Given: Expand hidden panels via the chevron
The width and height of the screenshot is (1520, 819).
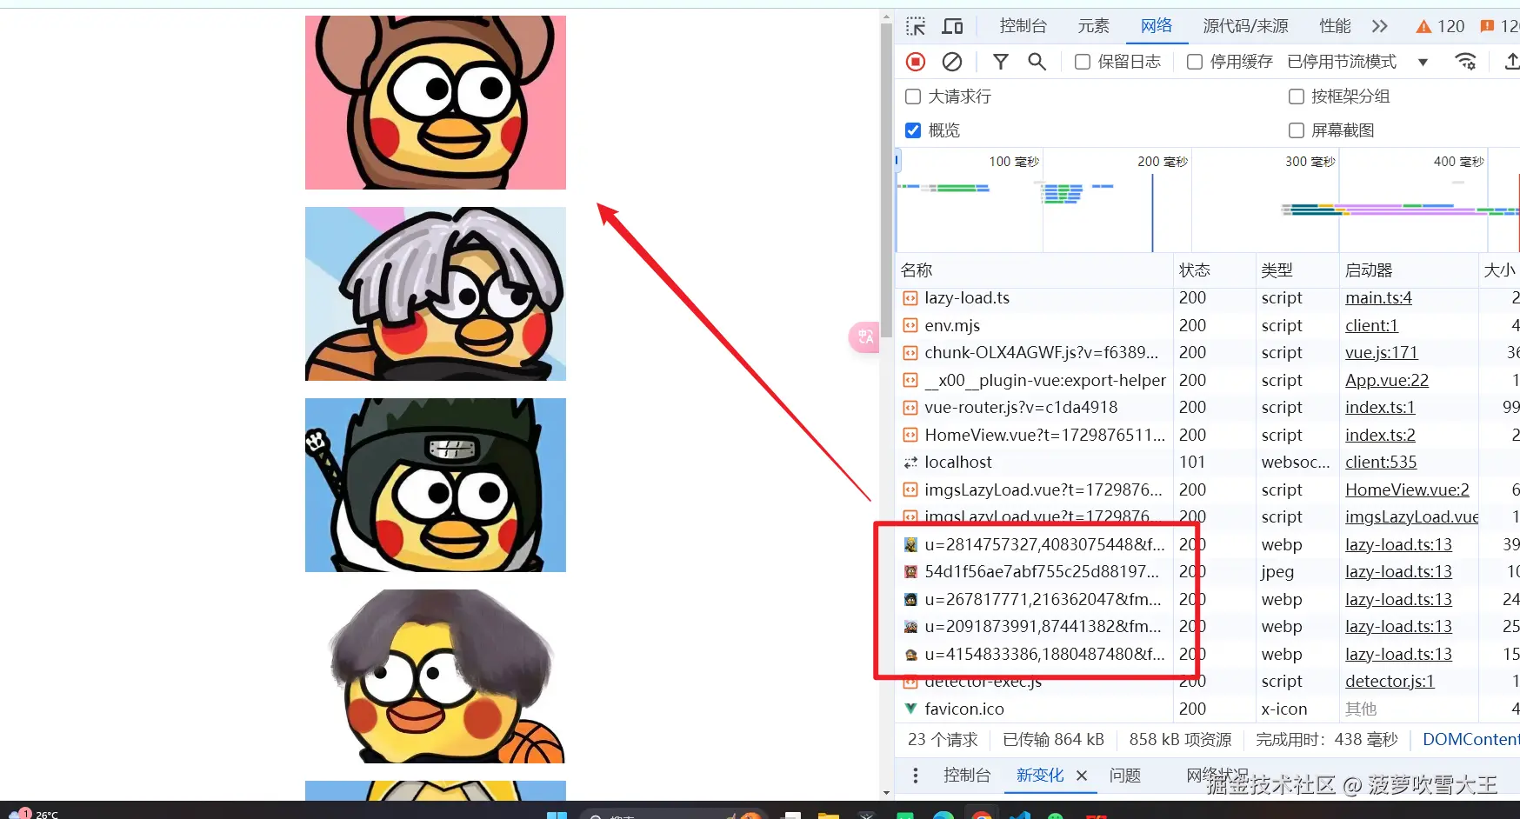Looking at the screenshot, I should pos(1379,26).
